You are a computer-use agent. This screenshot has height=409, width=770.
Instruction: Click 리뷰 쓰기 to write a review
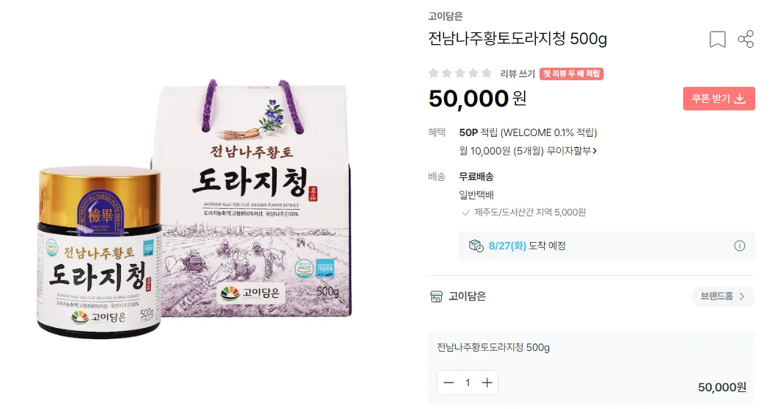(517, 74)
